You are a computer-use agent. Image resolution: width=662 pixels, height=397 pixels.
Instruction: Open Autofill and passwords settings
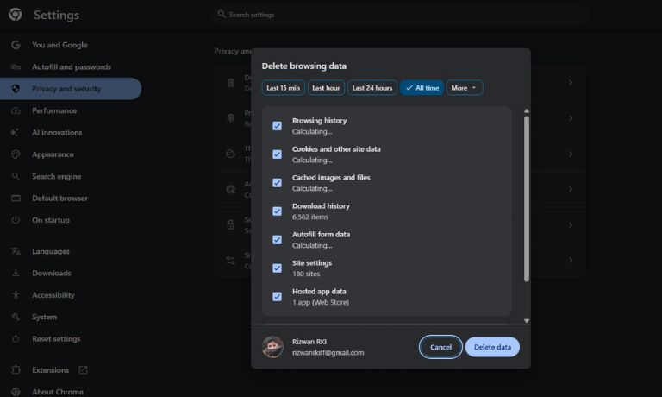(x=71, y=66)
